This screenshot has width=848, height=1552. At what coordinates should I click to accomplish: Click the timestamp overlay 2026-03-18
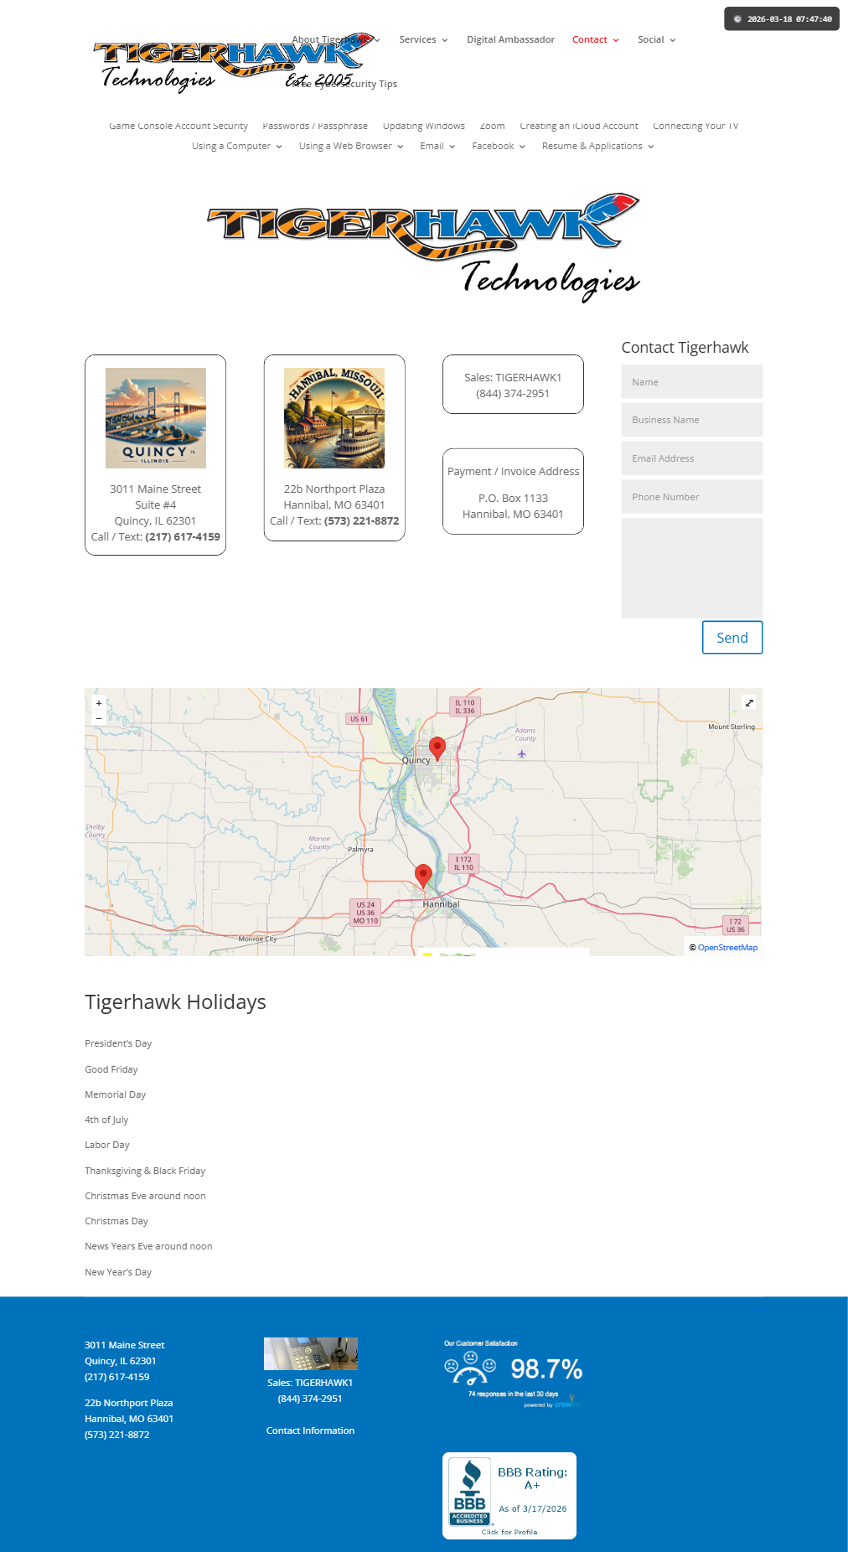782,18
